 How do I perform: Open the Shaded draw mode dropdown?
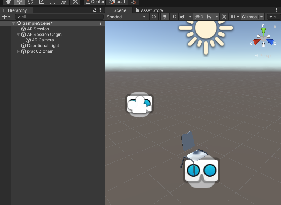click(x=126, y=17)
